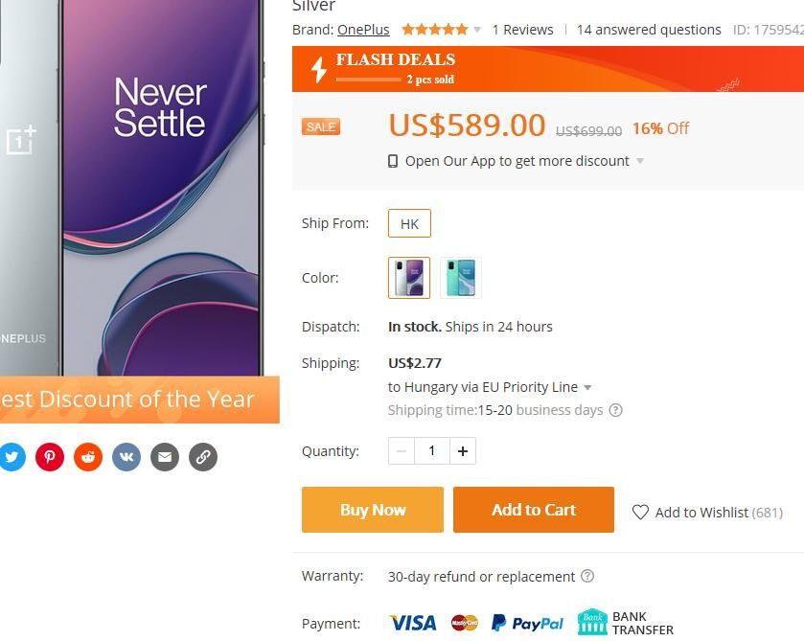Click the shipping time help icon
804x641 pixels.
pyautogui.click(x=616, y=410)
